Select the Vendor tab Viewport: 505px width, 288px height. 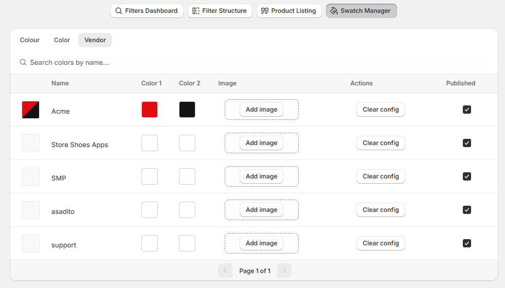(95, 40)
